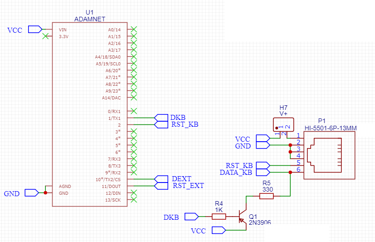Select the 11/DOUT pin label on U1
The image size is (375, 242).
[111, 186]
